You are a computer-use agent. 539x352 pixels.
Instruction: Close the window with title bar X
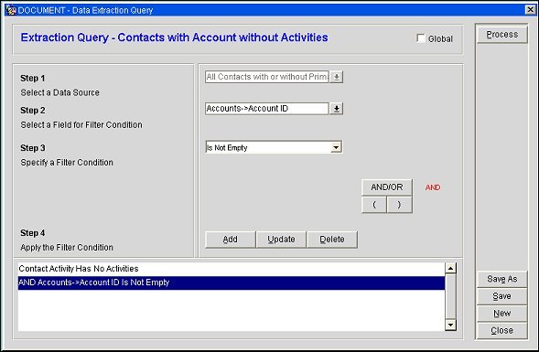(x=531, y=10)
